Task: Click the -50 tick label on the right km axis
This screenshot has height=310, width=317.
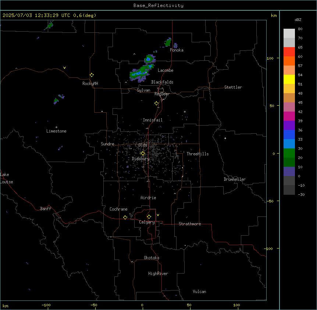Action: point(270,201)
